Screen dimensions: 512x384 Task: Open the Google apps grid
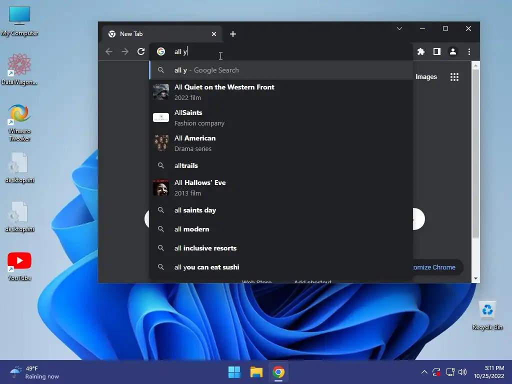coord(454,77)
